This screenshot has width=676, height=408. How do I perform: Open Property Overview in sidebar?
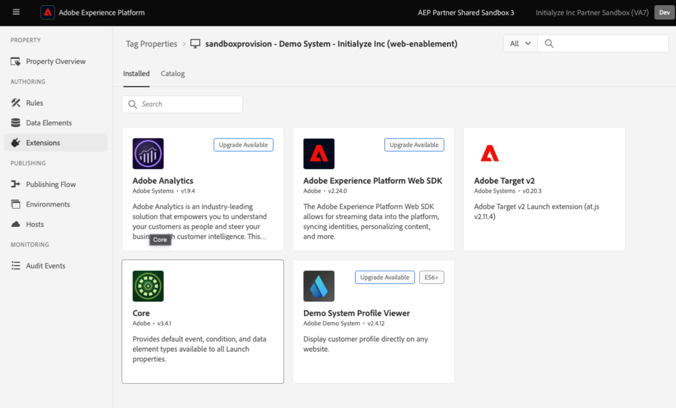coord(56,61)
